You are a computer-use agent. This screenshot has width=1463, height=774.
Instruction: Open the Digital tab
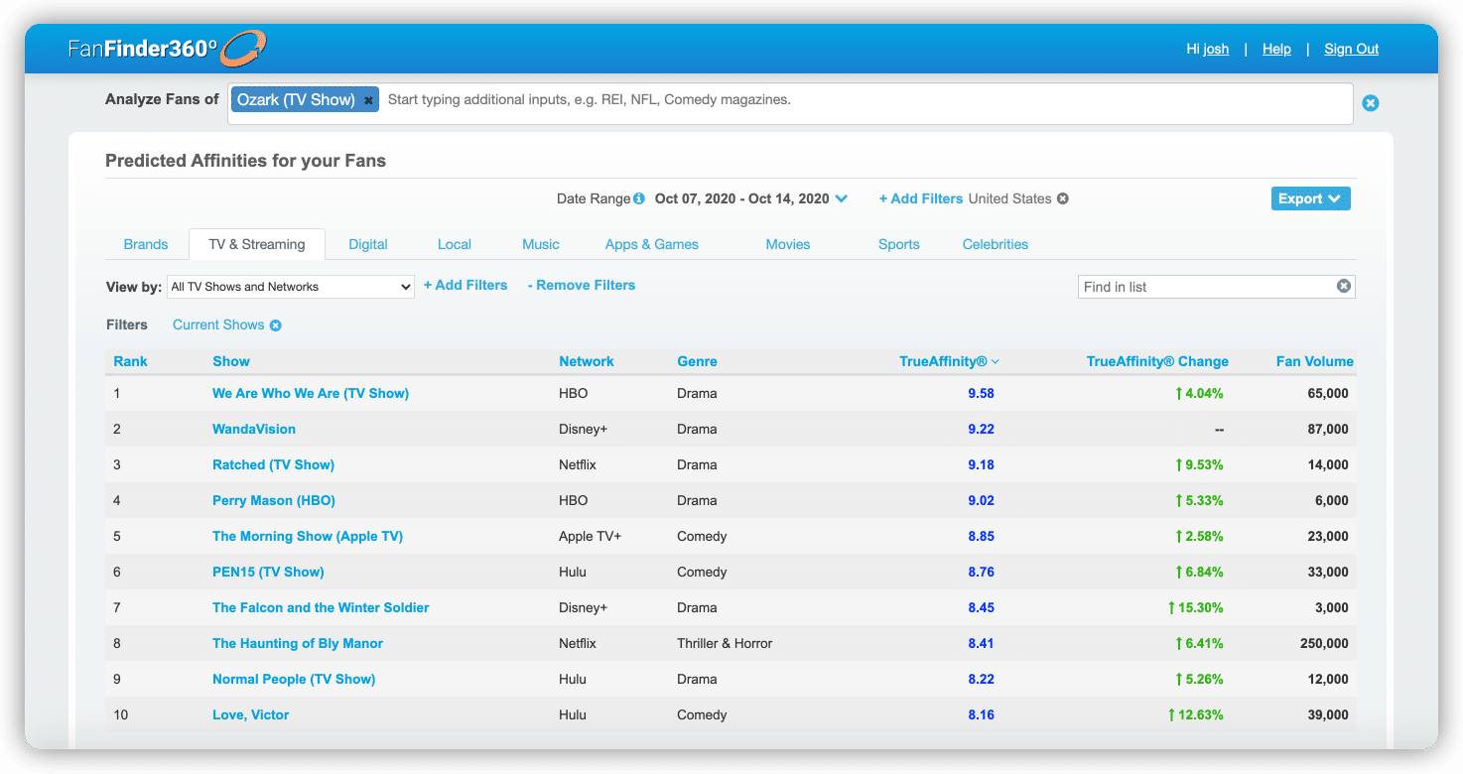368,244
